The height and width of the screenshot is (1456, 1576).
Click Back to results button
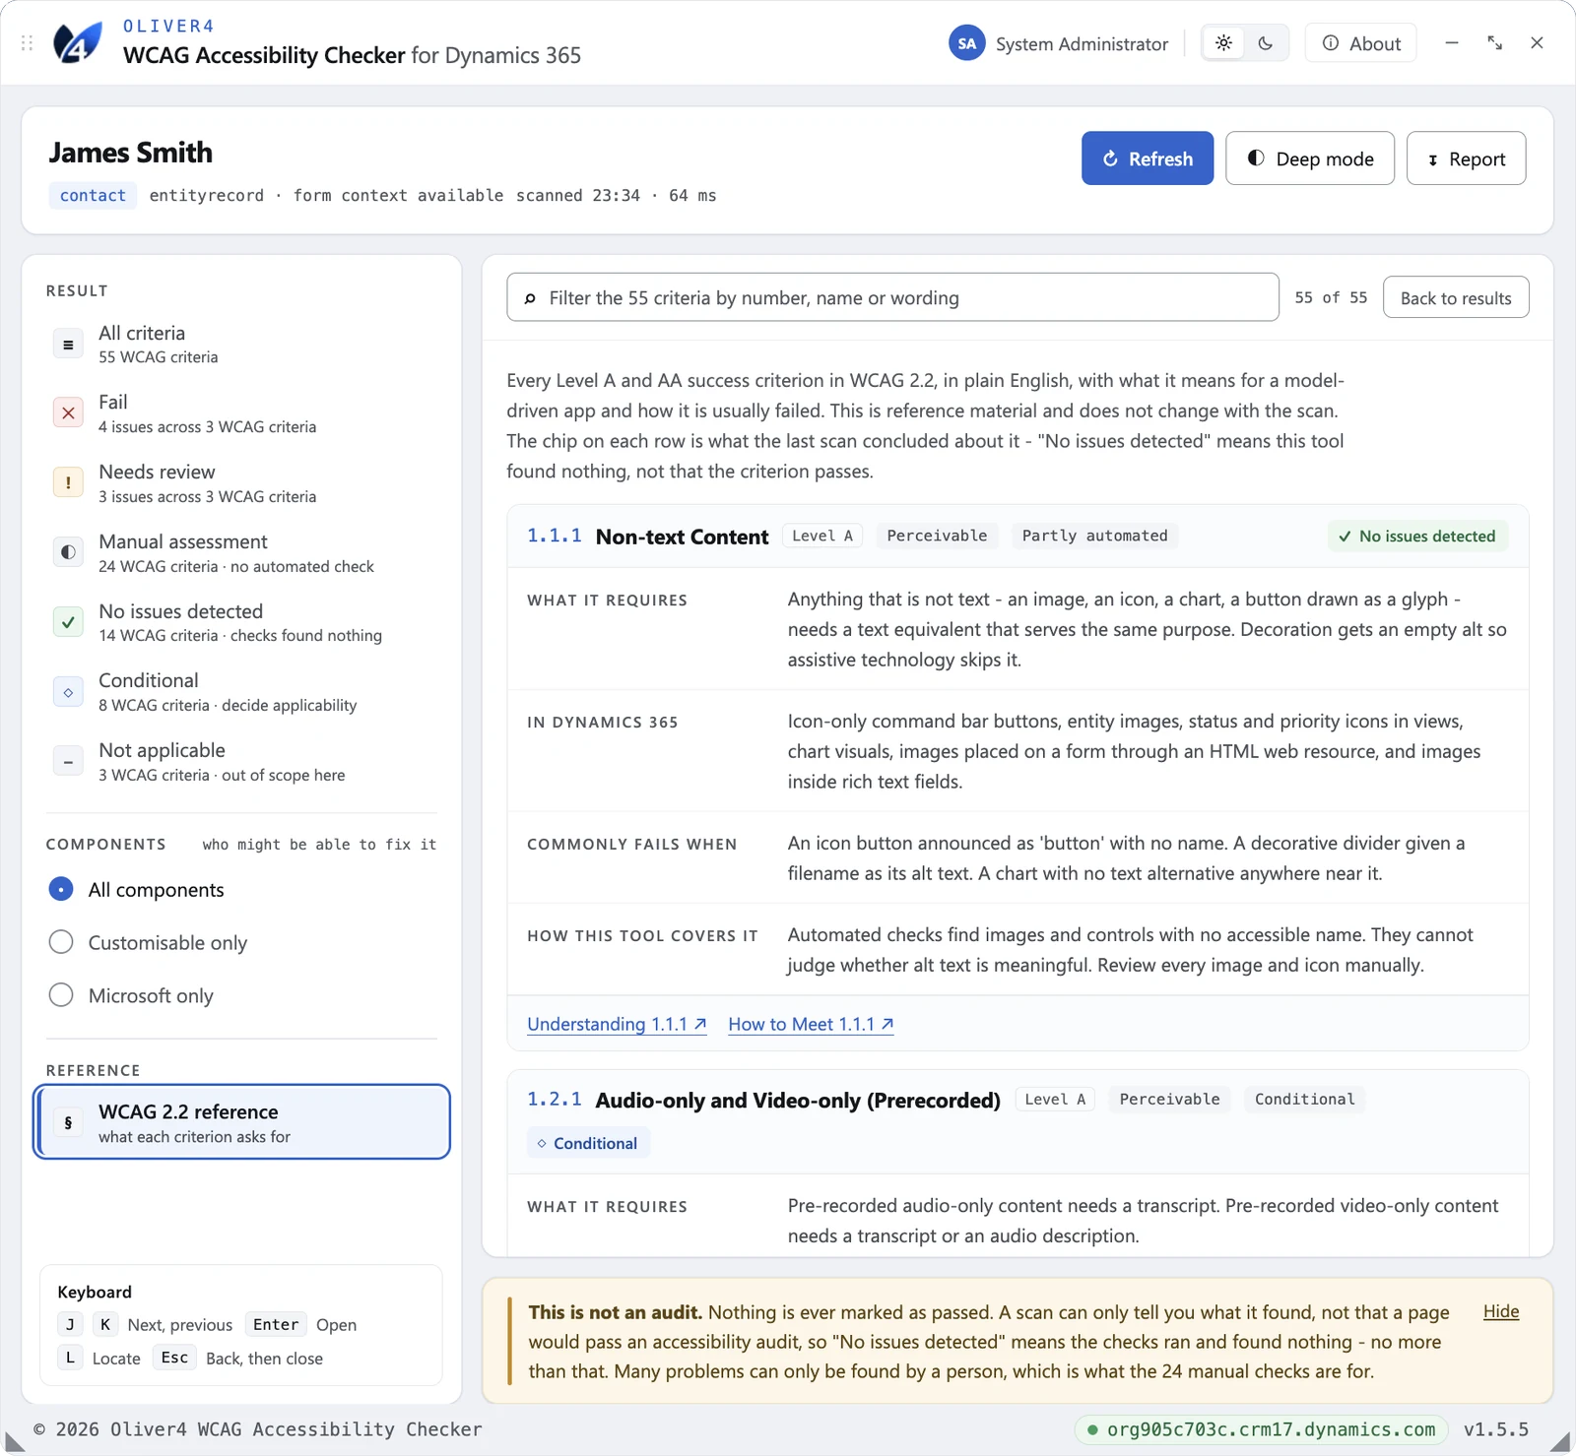pos(1456,297)
